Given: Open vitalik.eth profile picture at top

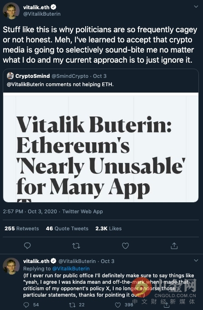Looking at the screenshot, I should (11, 11).
